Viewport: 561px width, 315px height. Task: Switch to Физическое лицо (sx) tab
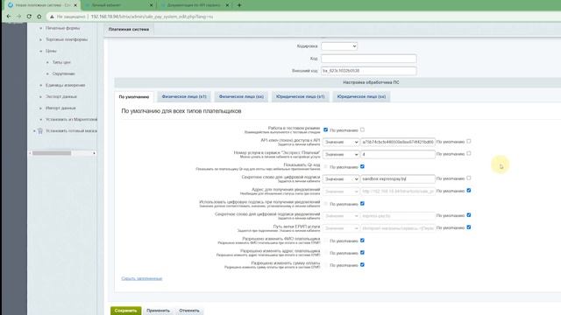pos(241,96)
